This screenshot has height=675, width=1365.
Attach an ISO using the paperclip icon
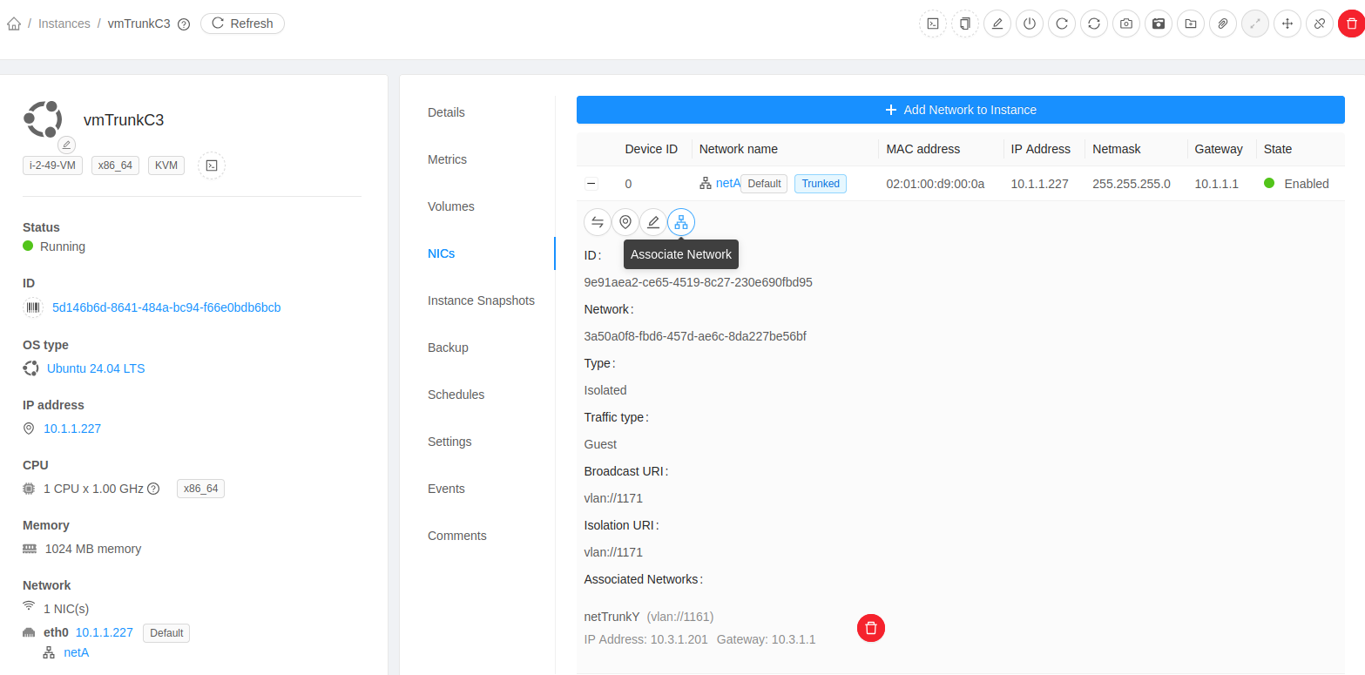pyautogui.click(x=1223, y=24)
